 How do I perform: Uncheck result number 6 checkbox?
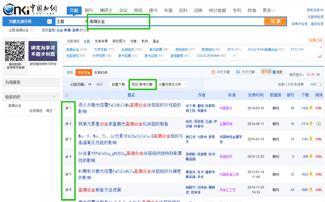click(x=66, y=190)
